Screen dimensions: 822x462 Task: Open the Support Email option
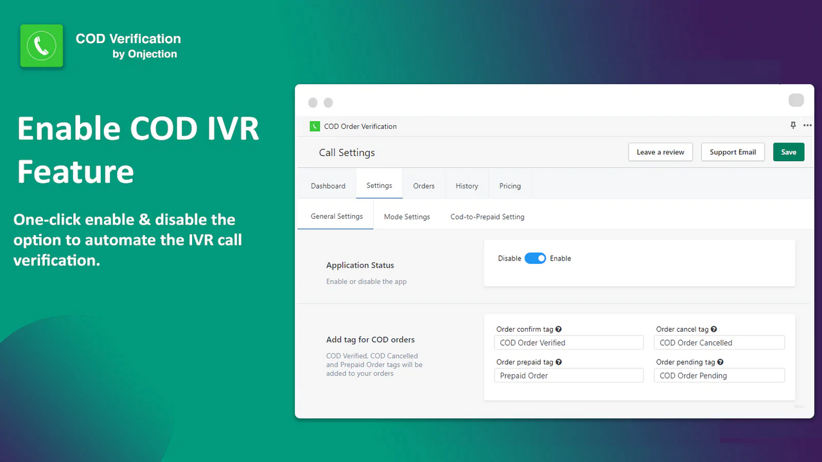pos(733,151)
